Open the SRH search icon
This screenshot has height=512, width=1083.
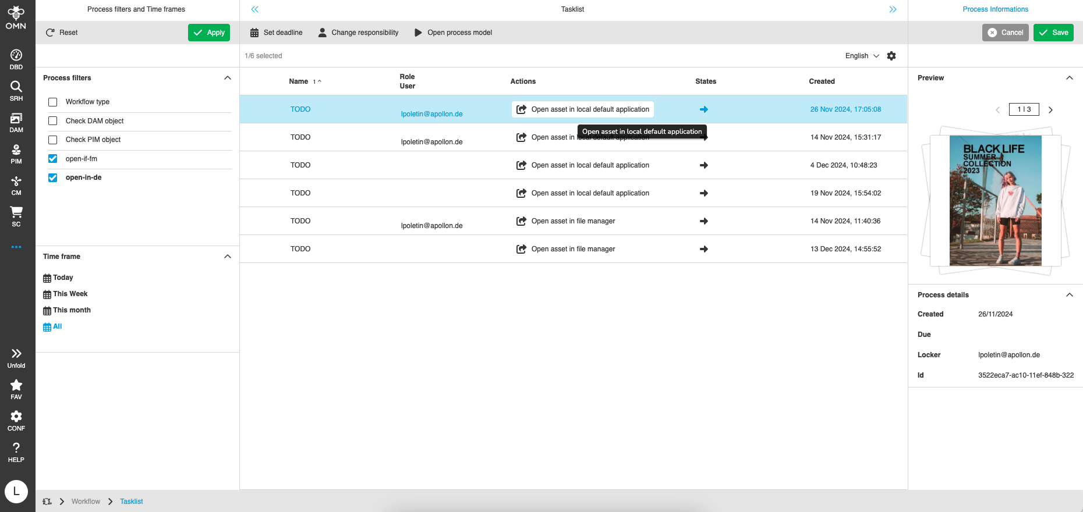point(16,91)
